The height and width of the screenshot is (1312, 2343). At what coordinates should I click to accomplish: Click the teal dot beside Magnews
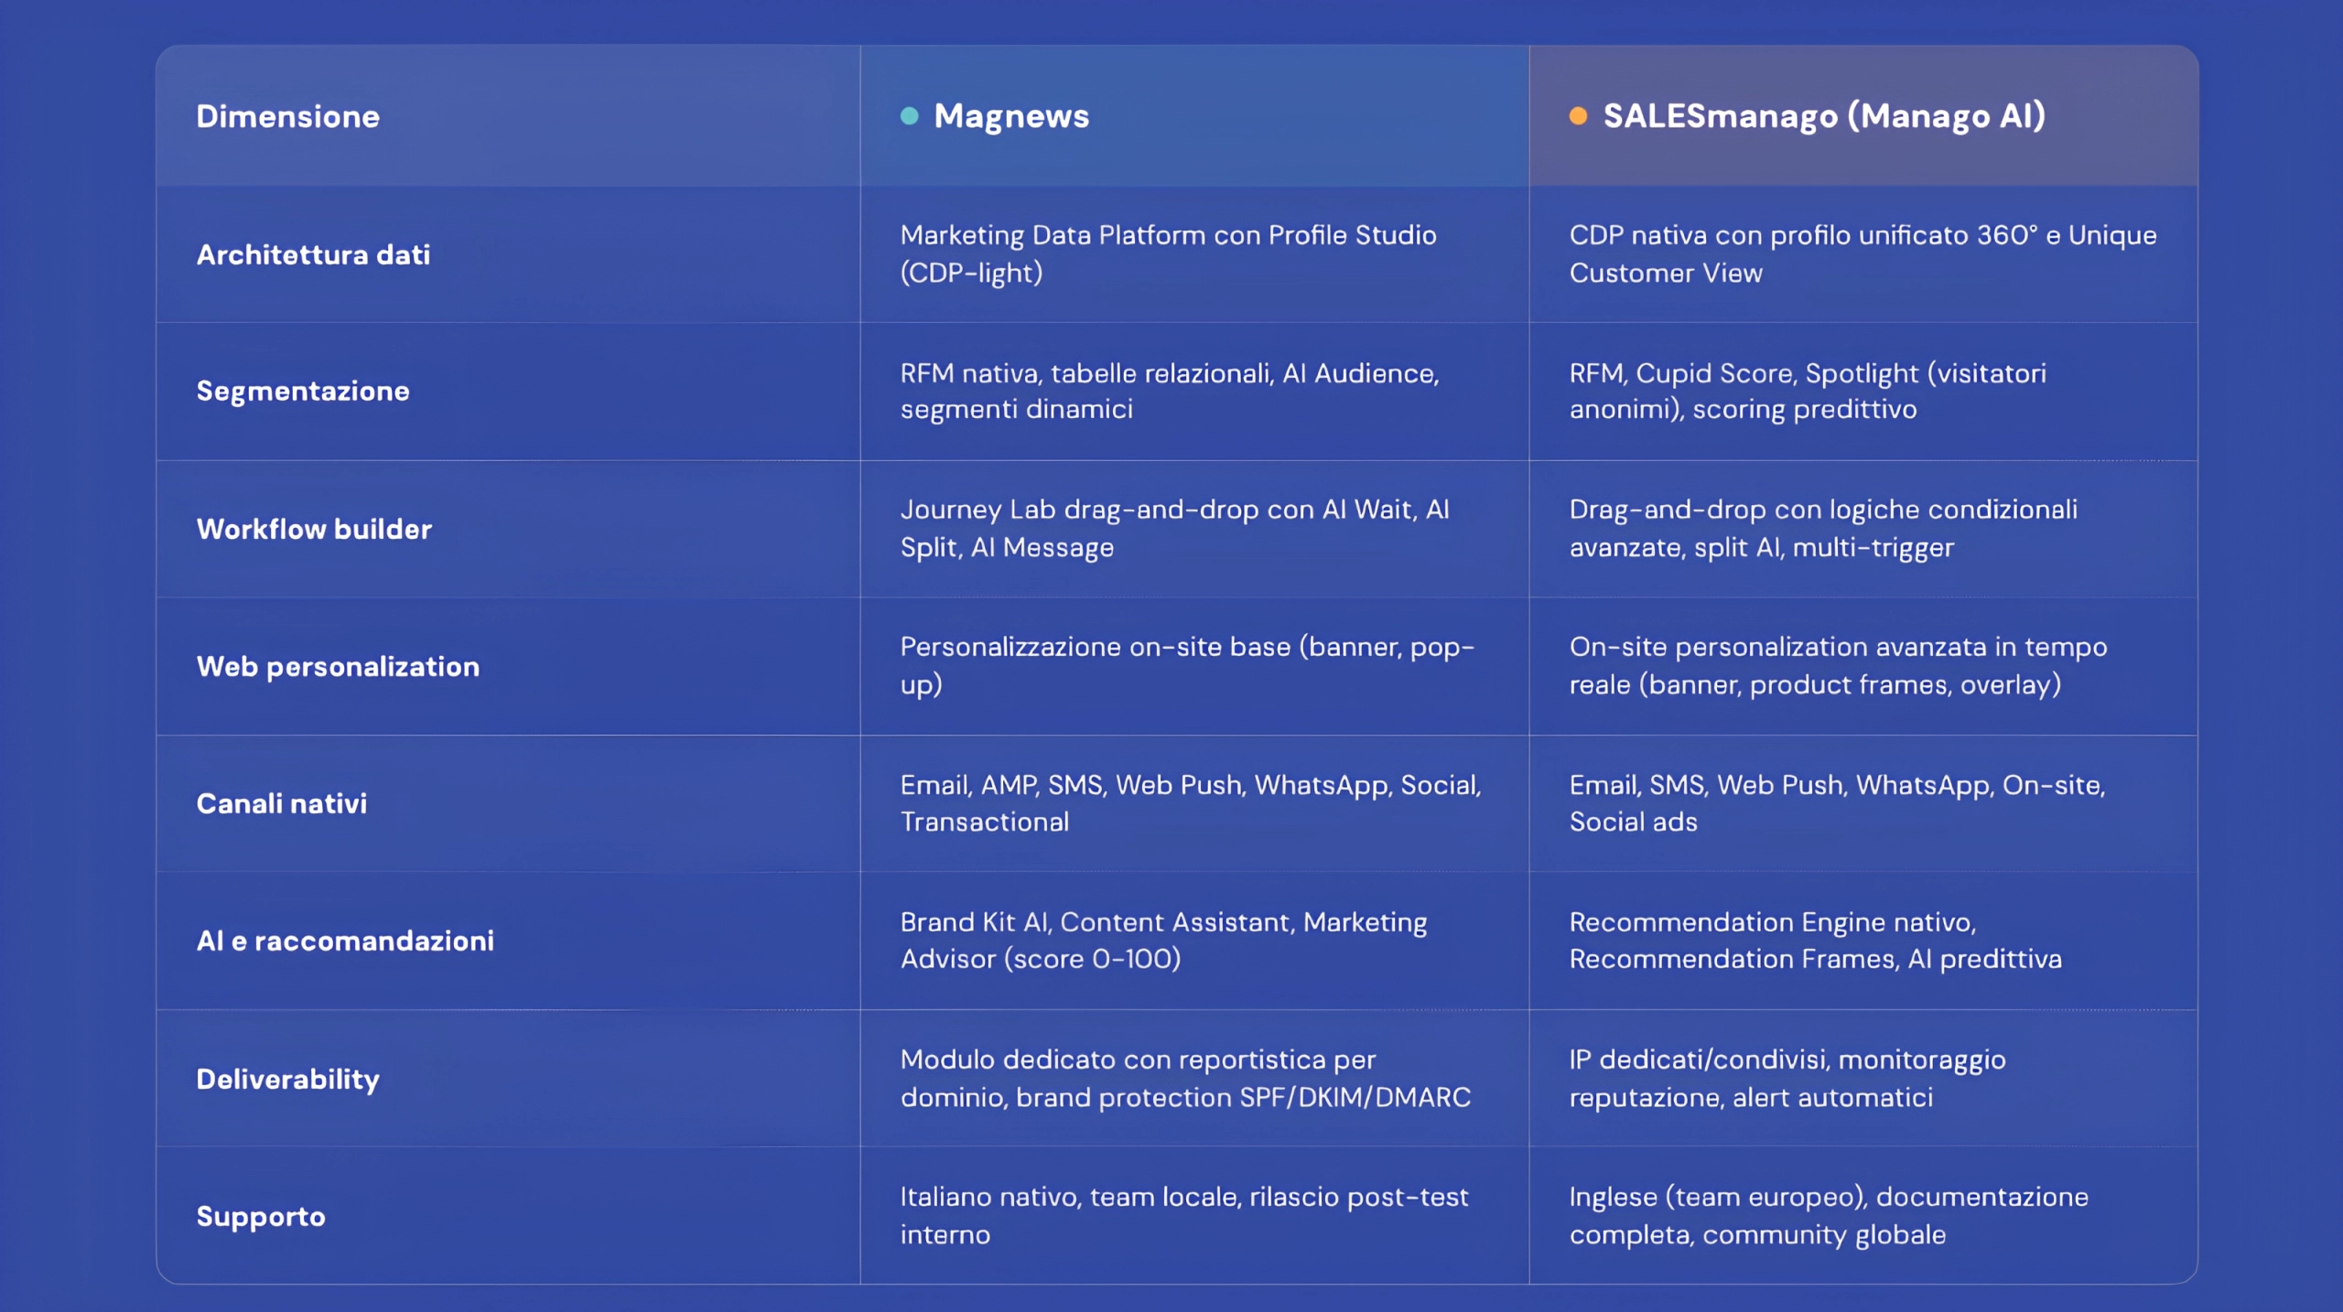[x=909, y=116]
